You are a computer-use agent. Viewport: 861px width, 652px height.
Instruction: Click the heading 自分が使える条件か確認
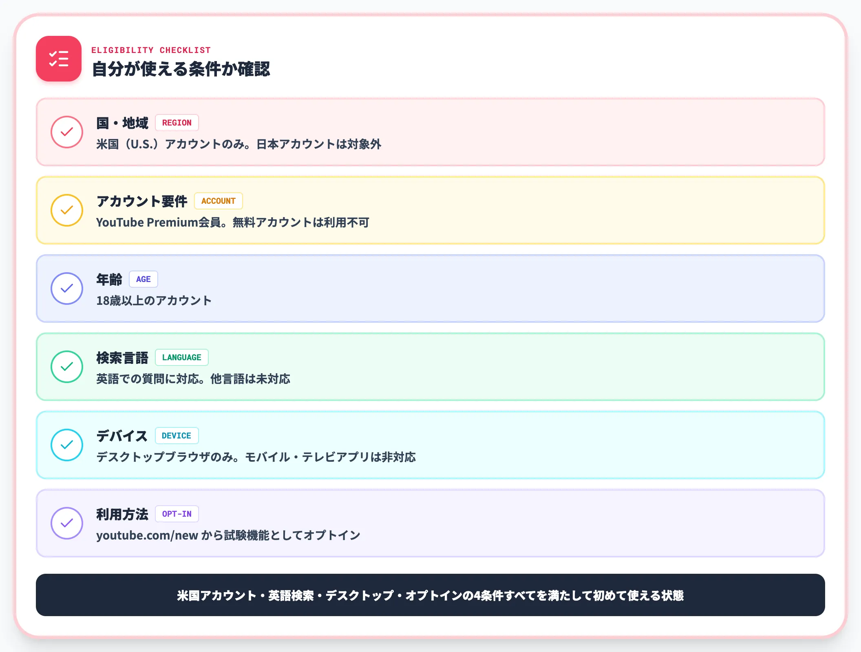(x=181, y=69)
